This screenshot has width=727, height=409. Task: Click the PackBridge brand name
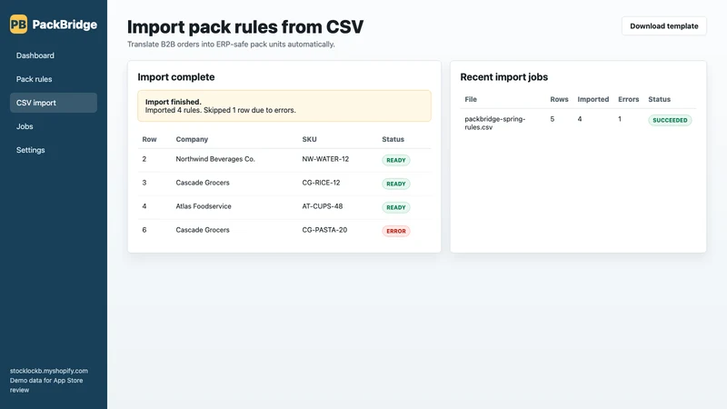click(65, 25)
